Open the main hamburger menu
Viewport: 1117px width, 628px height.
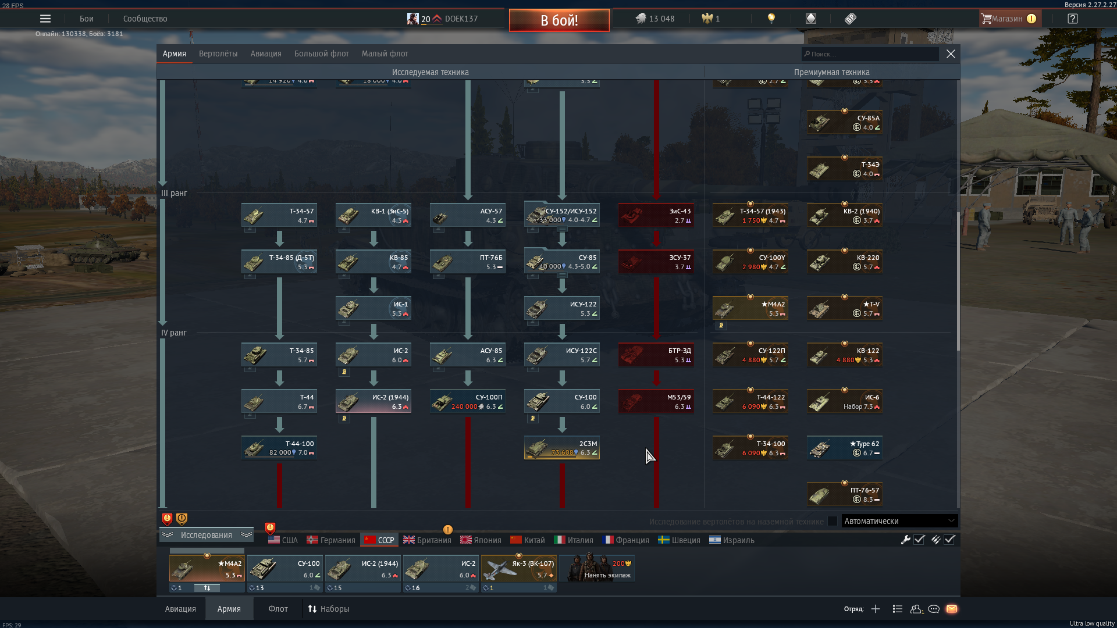click(x=45, y=19)
